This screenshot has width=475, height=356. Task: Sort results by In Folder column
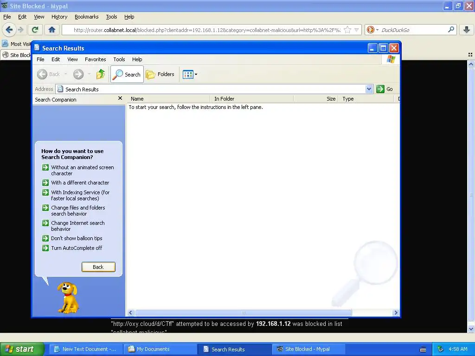click(251, 99)
